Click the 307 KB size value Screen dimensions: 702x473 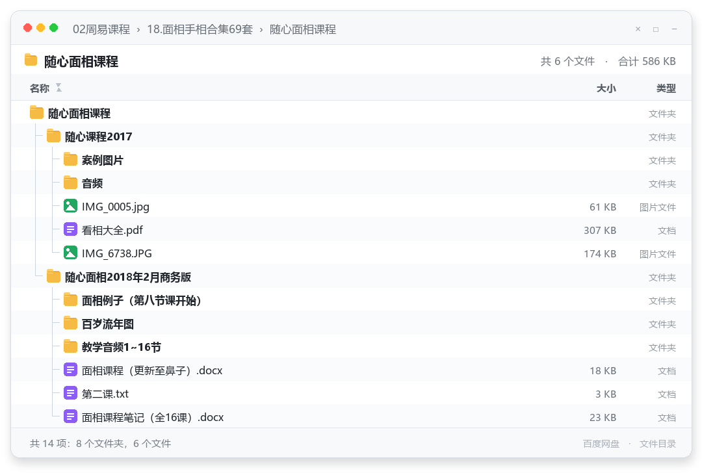600,230
